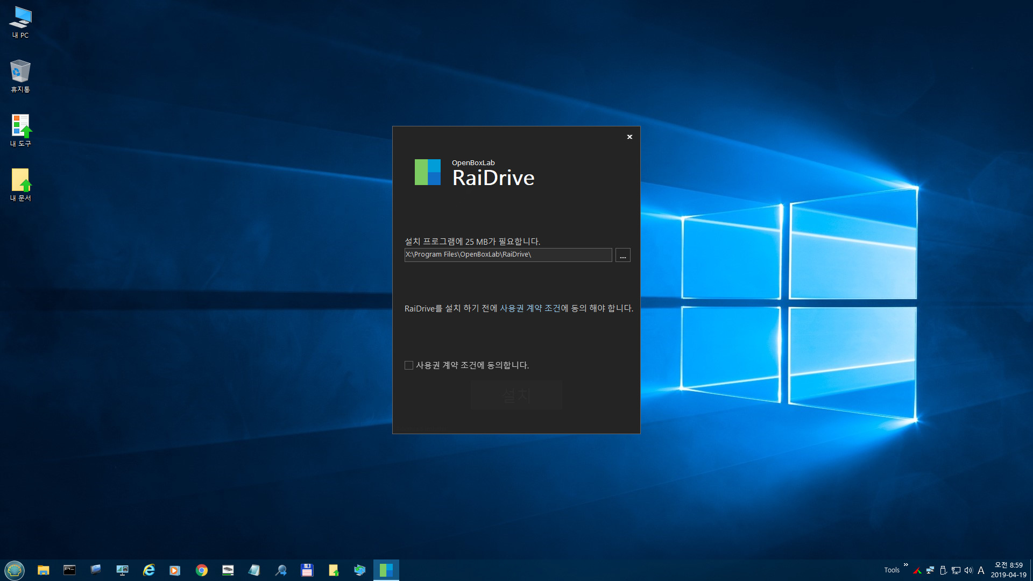Open the volume speaker tray icon
This screenshot has width=1033, height=581.
(968, 570)
